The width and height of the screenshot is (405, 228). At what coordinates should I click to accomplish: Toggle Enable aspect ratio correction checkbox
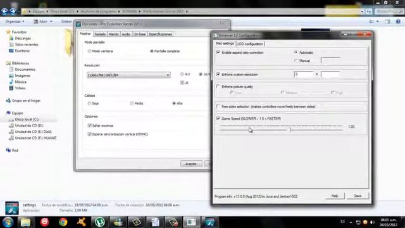pyautogui.click(x=218, y=52)
